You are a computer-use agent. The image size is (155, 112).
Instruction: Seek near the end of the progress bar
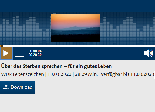152,46
